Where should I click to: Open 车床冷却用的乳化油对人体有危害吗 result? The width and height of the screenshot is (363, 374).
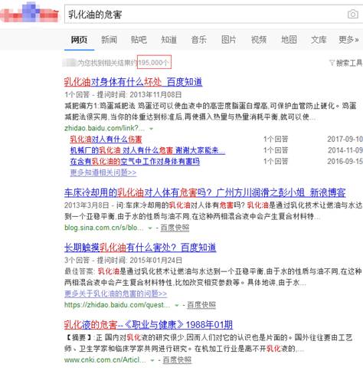205,192
